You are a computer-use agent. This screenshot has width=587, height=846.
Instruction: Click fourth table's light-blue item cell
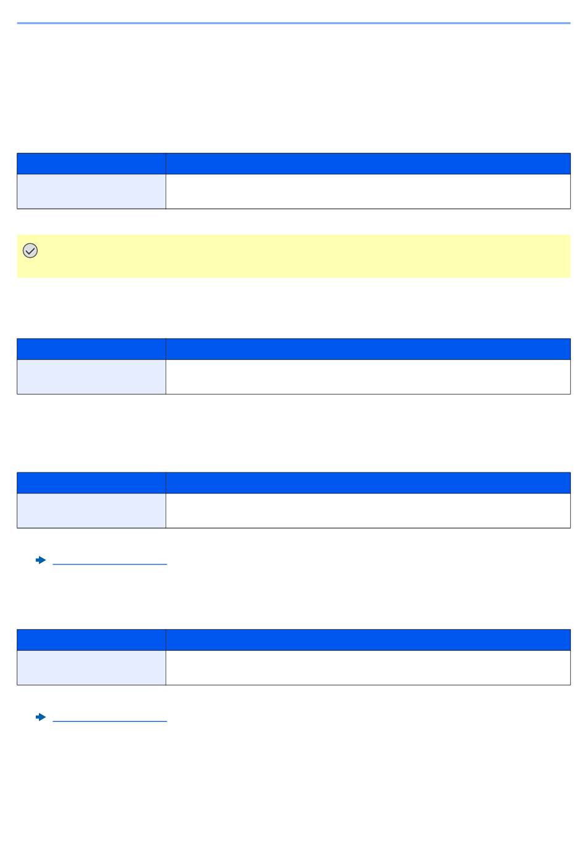point(91,668)
